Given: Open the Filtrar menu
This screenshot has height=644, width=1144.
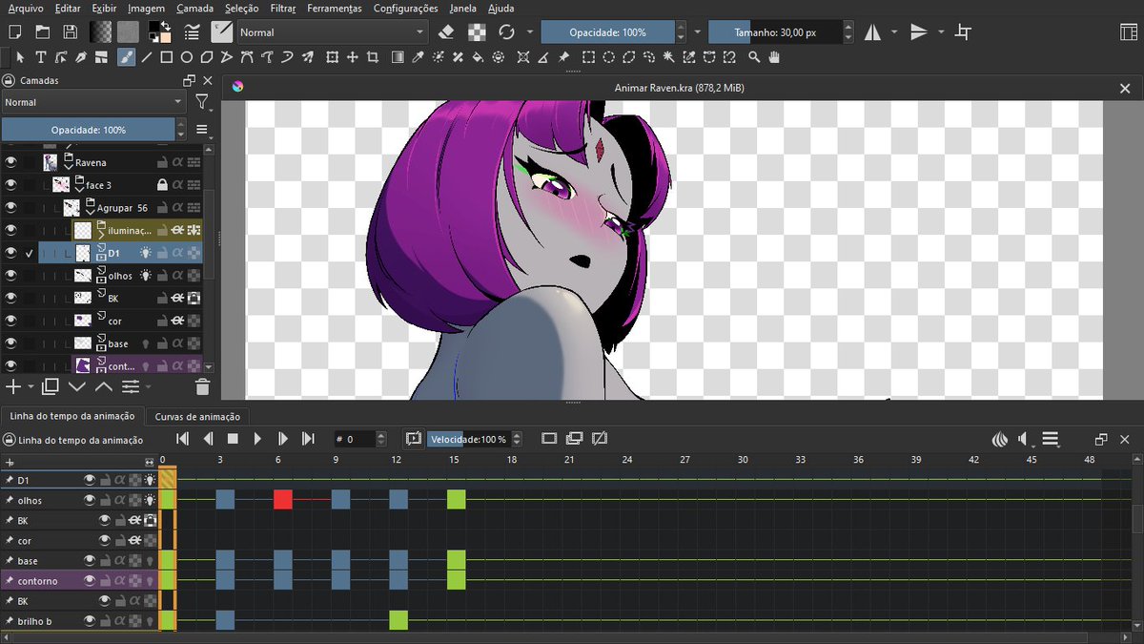Looking at the screenshot, I should click(282, 8).
